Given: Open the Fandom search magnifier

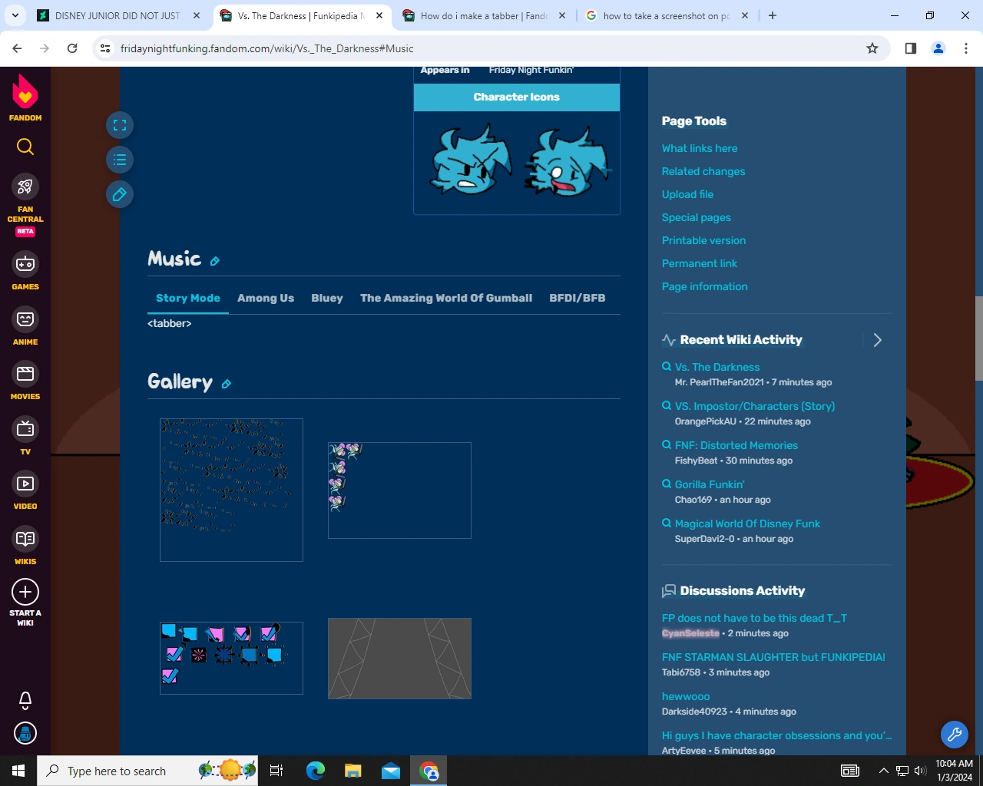Looking at the screenshot, I should coord(25,147).
